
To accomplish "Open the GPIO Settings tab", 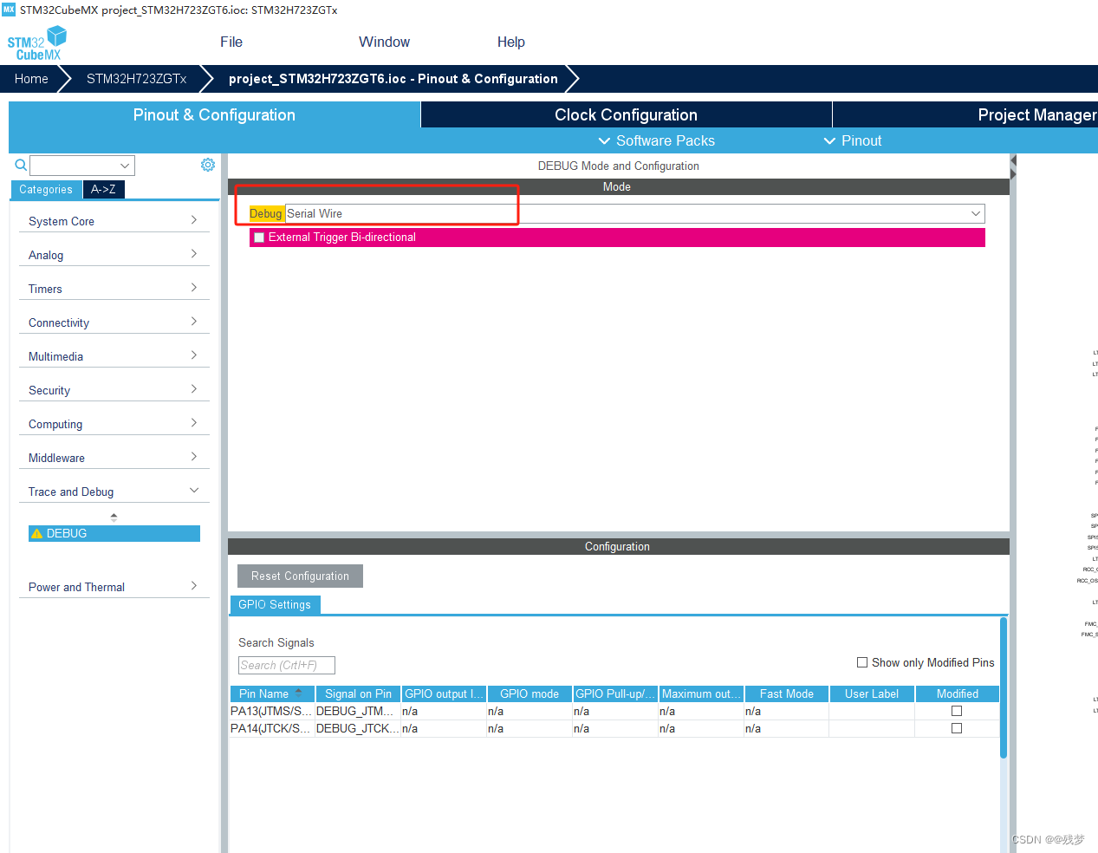I will (x=275, y=604).
